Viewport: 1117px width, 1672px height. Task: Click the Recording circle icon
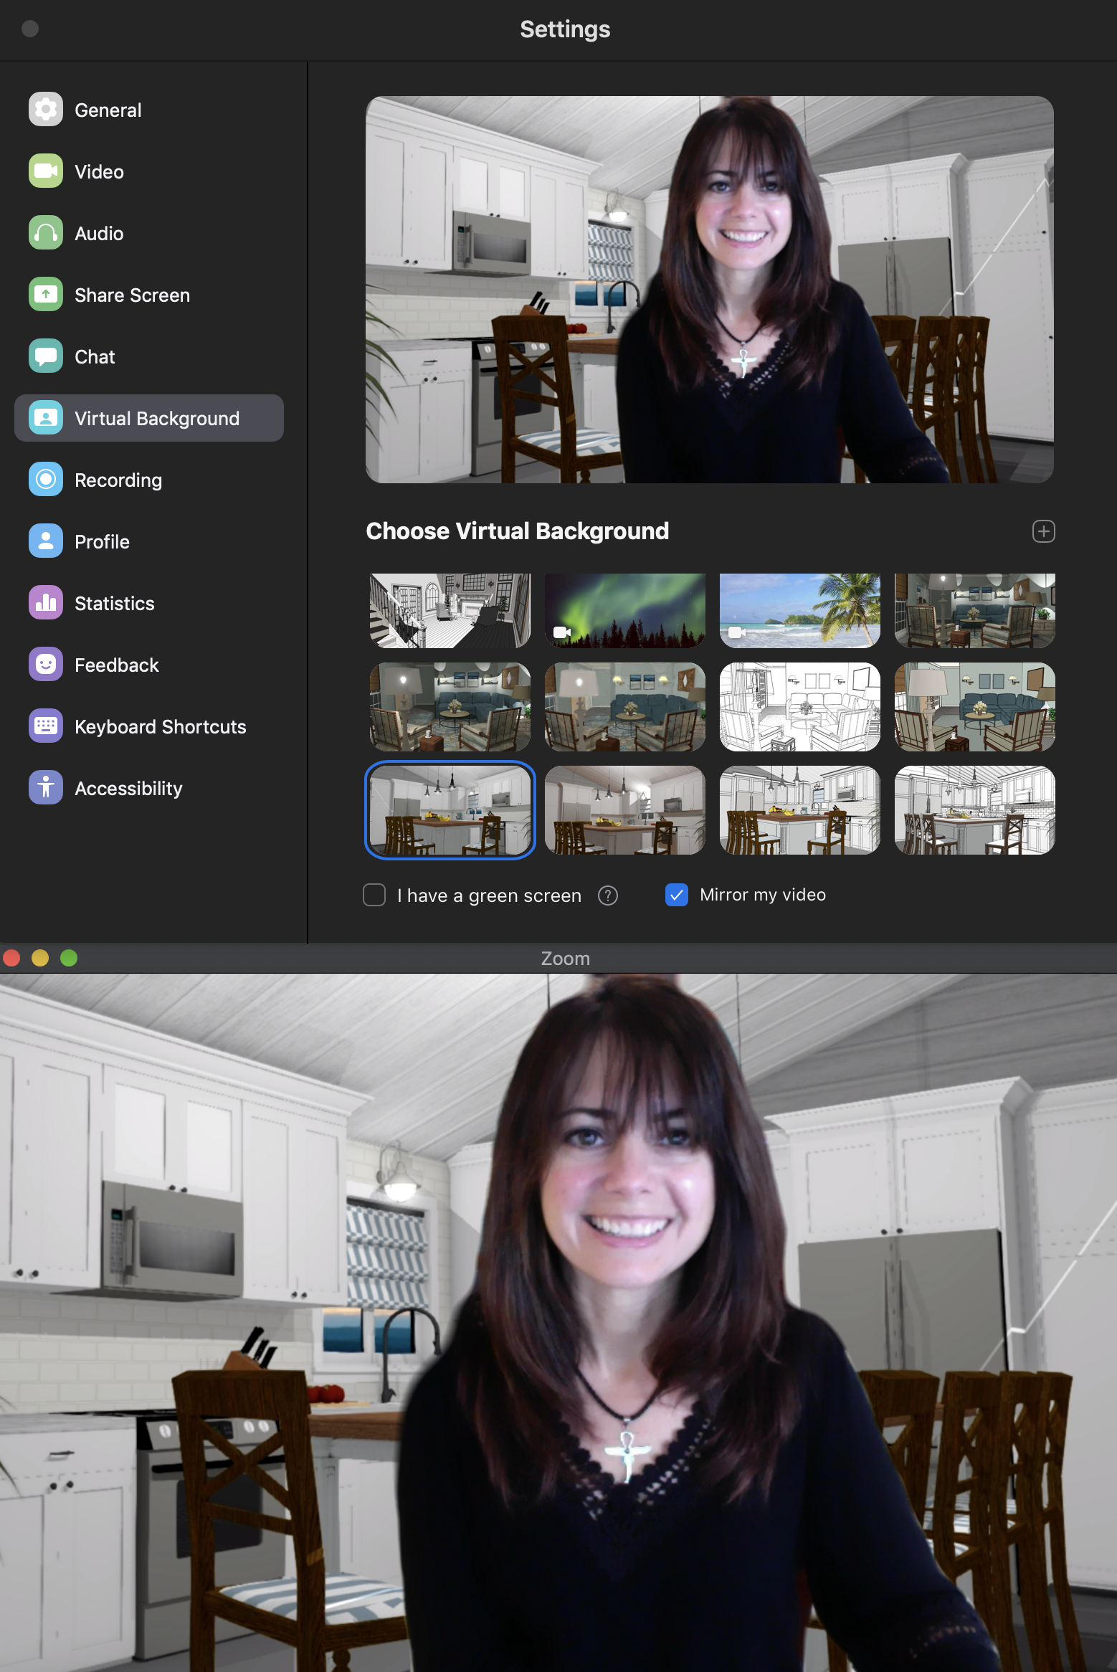(x=46, y=480)
